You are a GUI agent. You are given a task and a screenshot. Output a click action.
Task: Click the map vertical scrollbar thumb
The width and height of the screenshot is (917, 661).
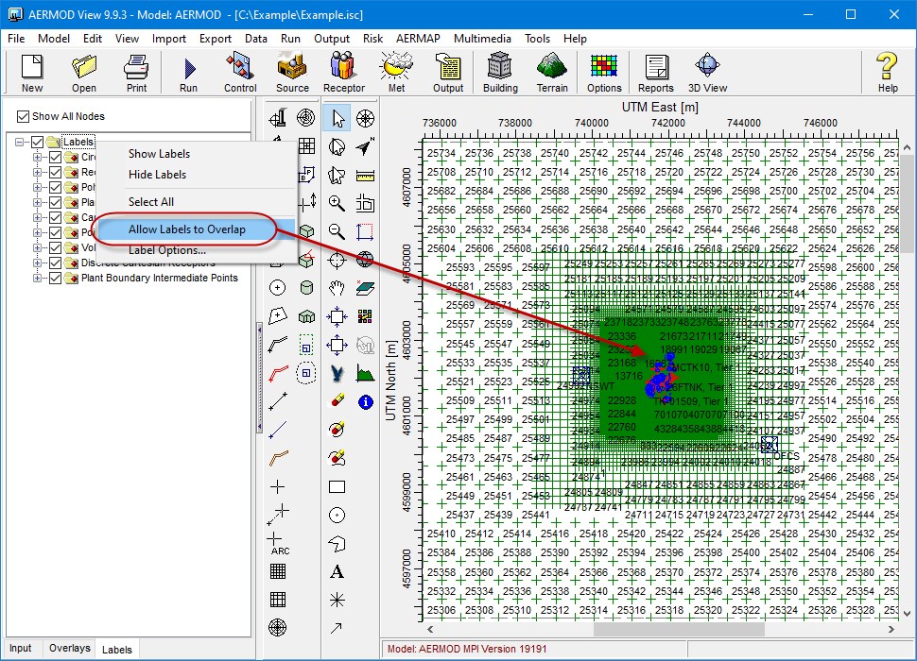point(906,204)
